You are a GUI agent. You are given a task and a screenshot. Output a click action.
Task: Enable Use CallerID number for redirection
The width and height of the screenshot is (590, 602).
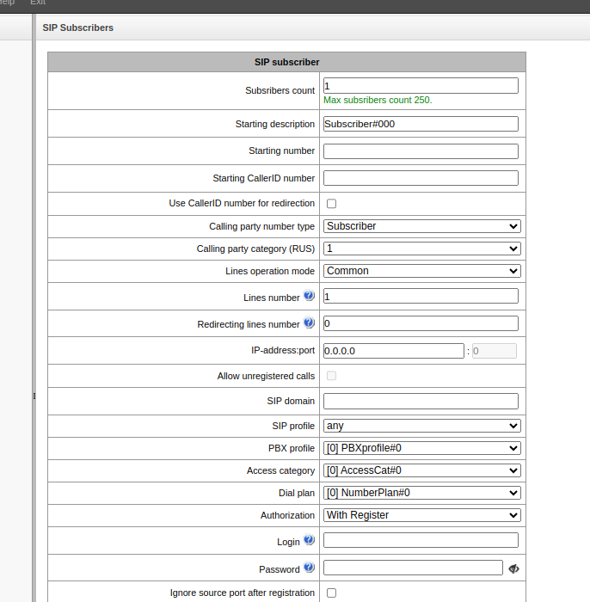pyautogui.click(x=331, y=204)
